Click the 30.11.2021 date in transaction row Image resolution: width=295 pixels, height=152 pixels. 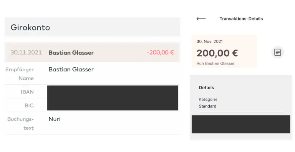(x=26, y=52)
